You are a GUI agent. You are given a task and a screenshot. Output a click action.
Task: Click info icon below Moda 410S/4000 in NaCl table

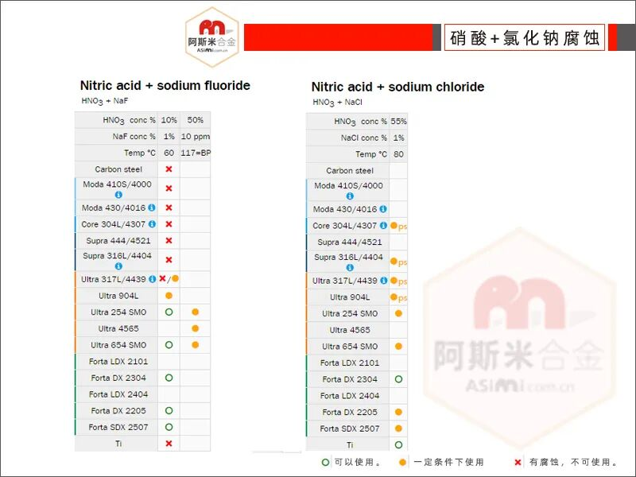pos(350,196)
